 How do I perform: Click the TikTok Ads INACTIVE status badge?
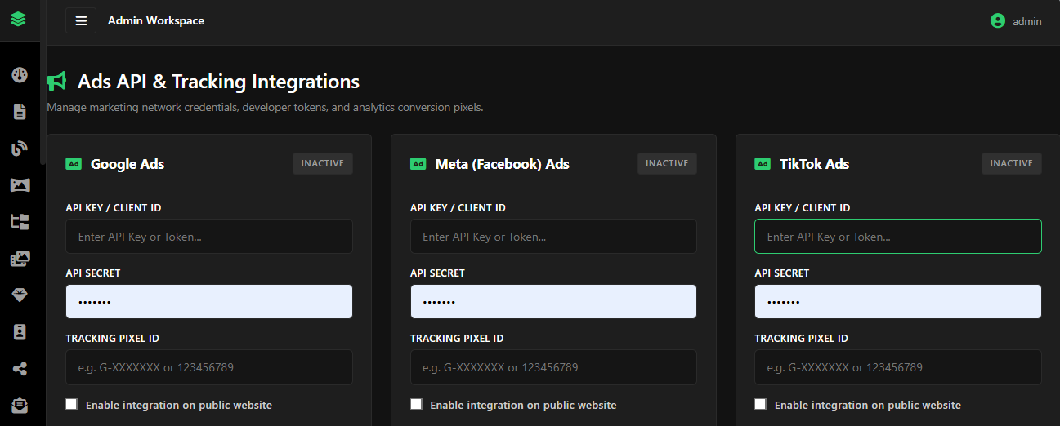point(1012,163)
